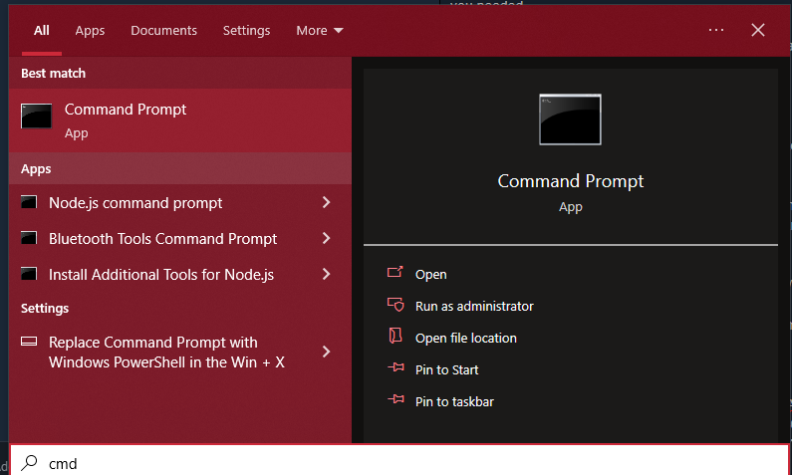Click the Command Prompt best match icon
792x475 pixels.
pos(37,117)
